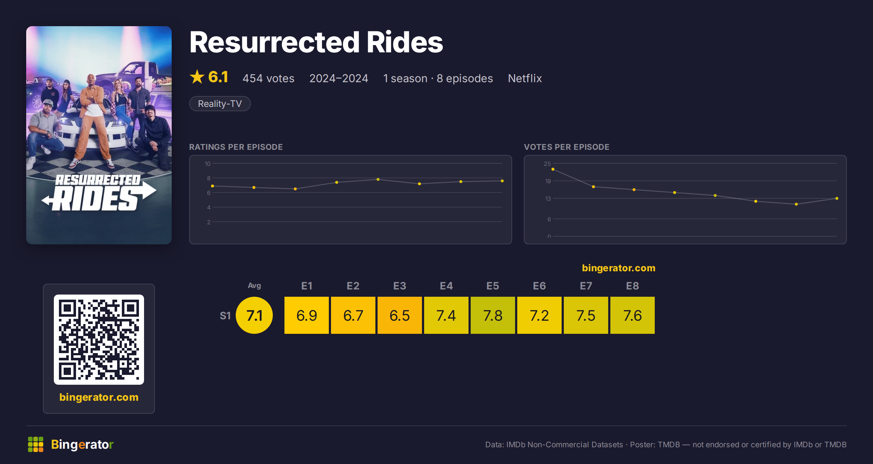Open the Resurrected Rides poster thumbnail
Viewport: 873px width, 464px height.
(99, 135)
